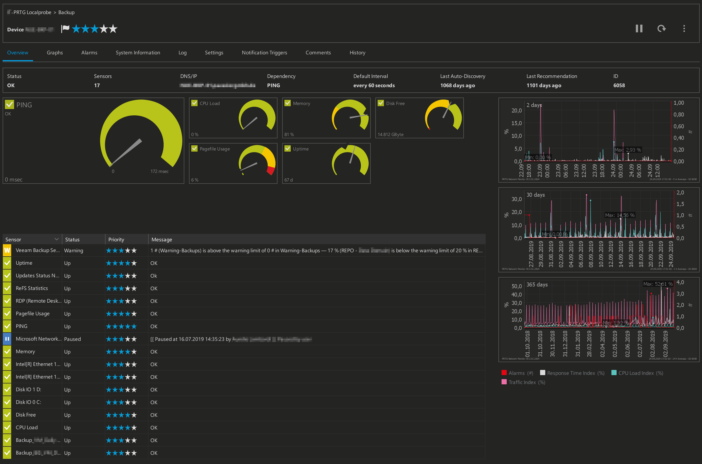Viewport: 702px width, 464px height.
Task: Open the Disk IO 1 D: sensor
Action: (28, 389)
